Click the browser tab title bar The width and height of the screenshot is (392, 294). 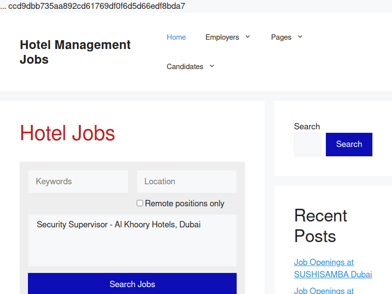point(95,6)
